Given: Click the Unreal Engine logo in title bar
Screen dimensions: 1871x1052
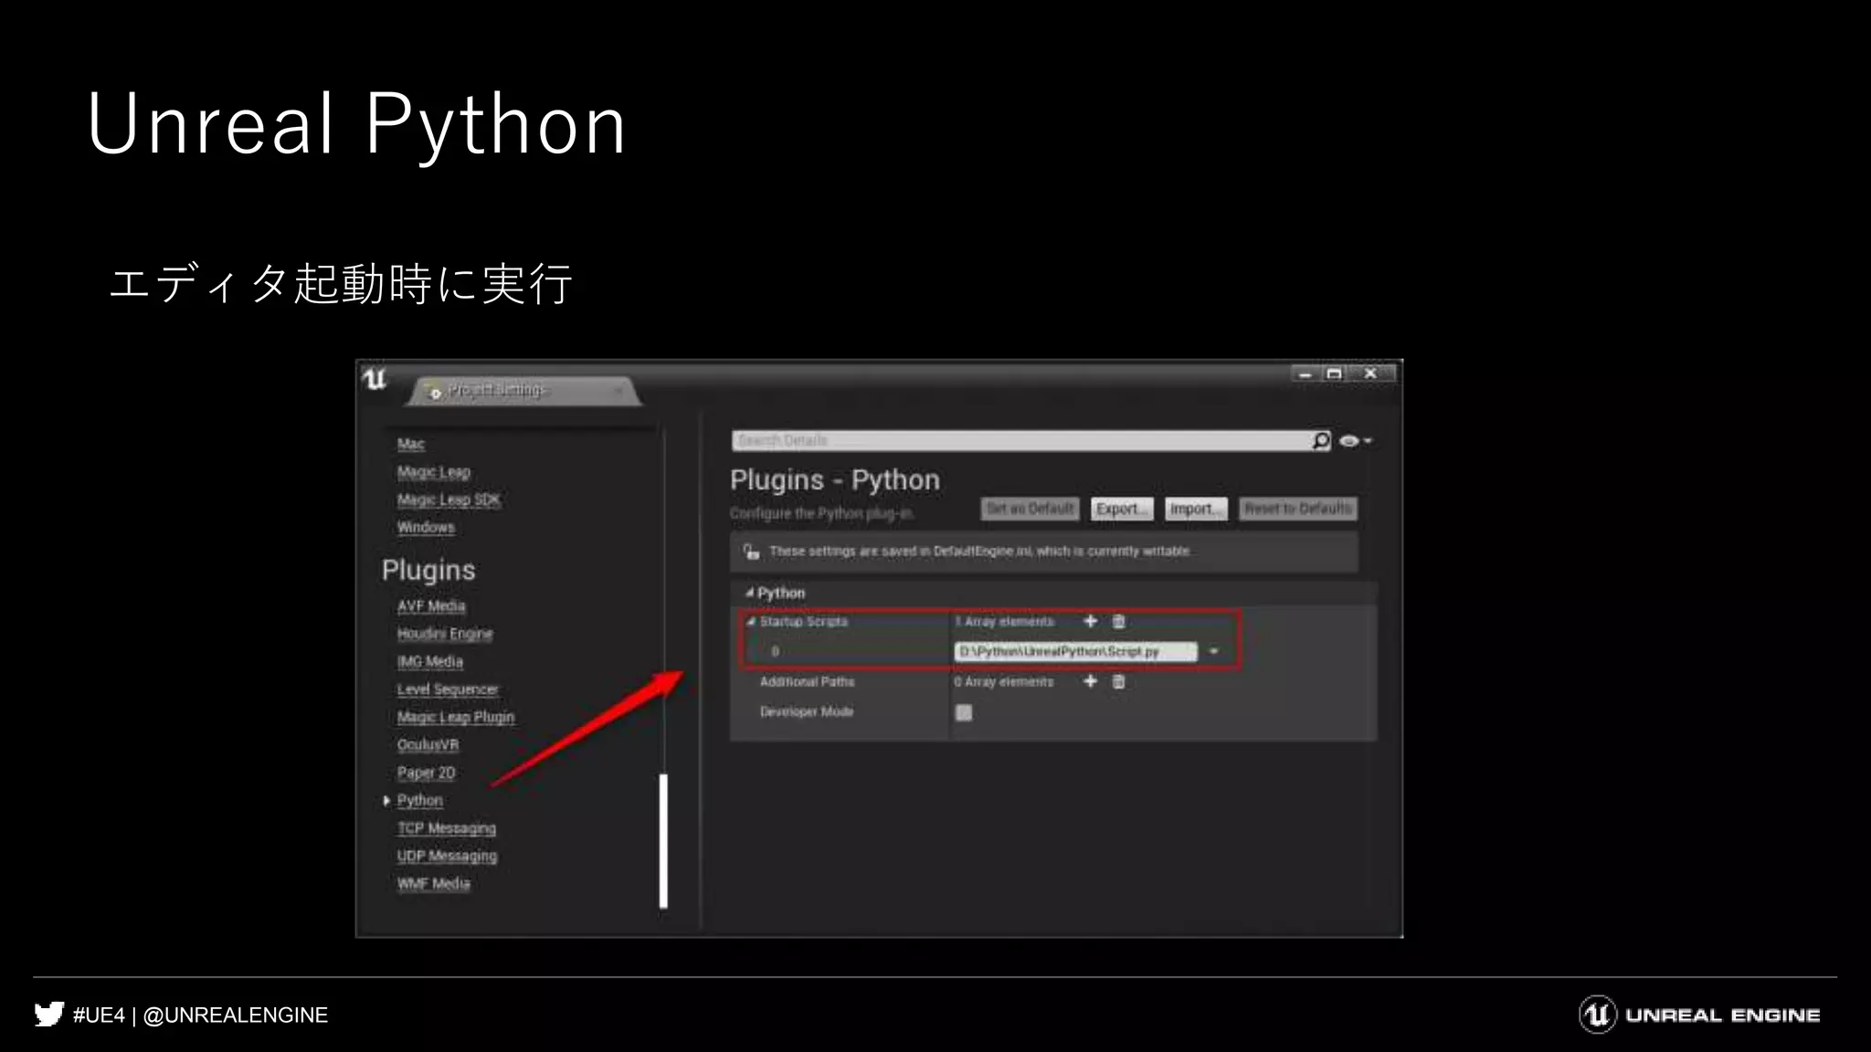Looking at the screenshot, I should coord(375,379).
